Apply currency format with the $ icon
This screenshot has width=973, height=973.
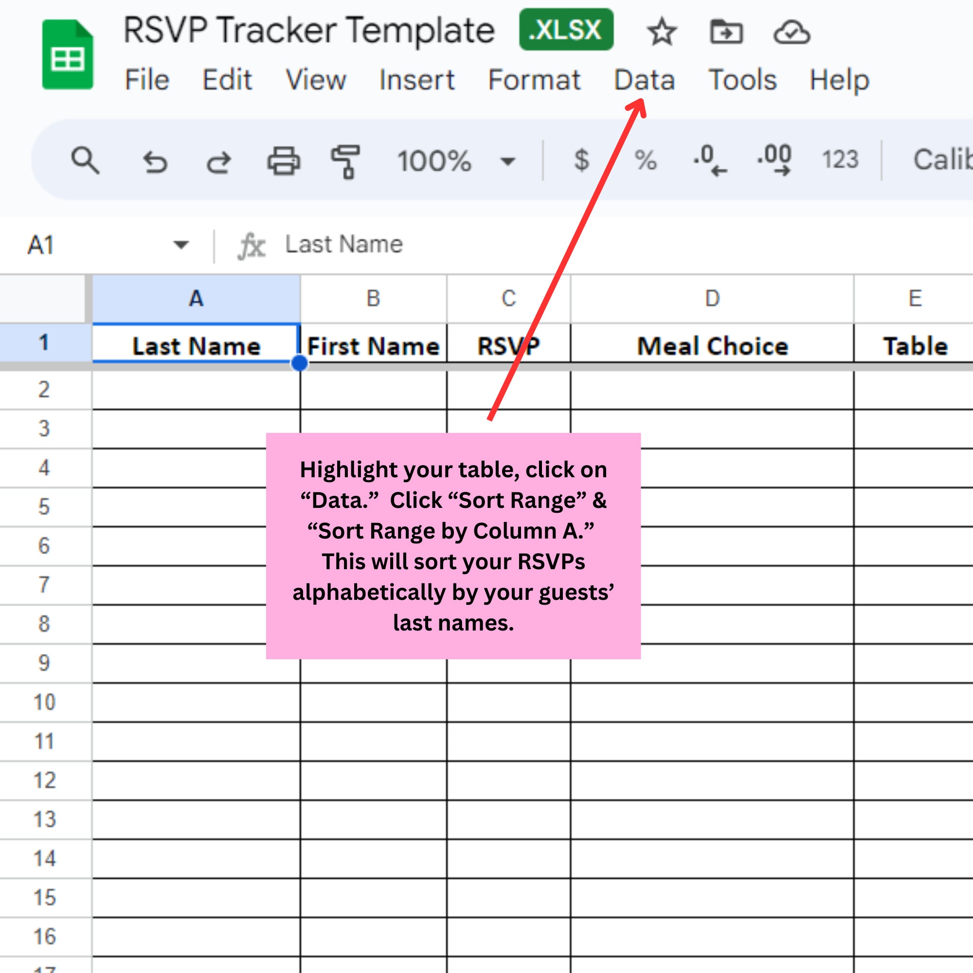click(x=582, y=160)
